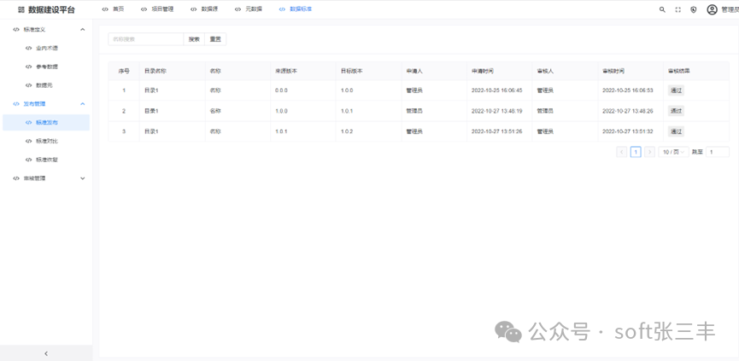The width and height of the screenshot is (739, 361).
Task: Click the next page arrow
Action: point(649,152)
